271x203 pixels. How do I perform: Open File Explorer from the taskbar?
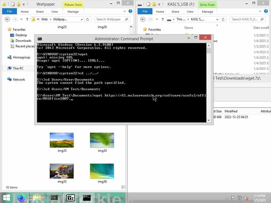point(37,198)
